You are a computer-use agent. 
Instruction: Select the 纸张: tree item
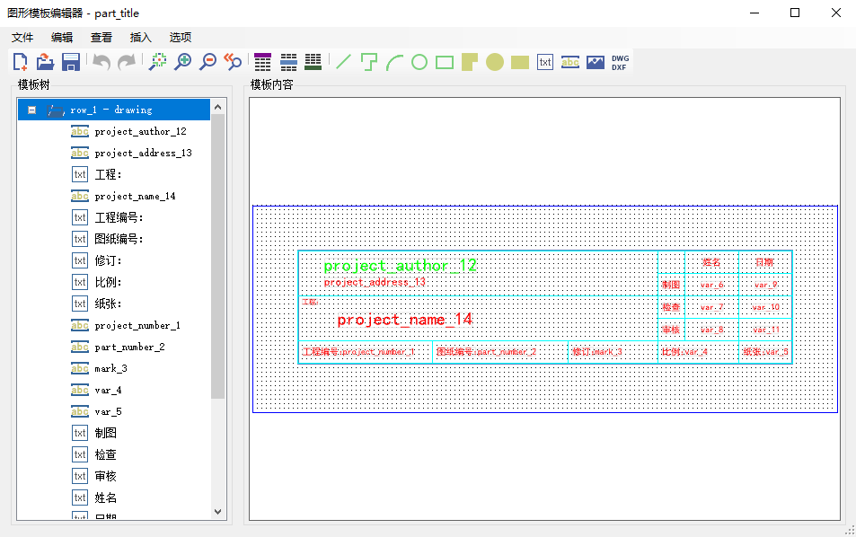coord(108,304)
